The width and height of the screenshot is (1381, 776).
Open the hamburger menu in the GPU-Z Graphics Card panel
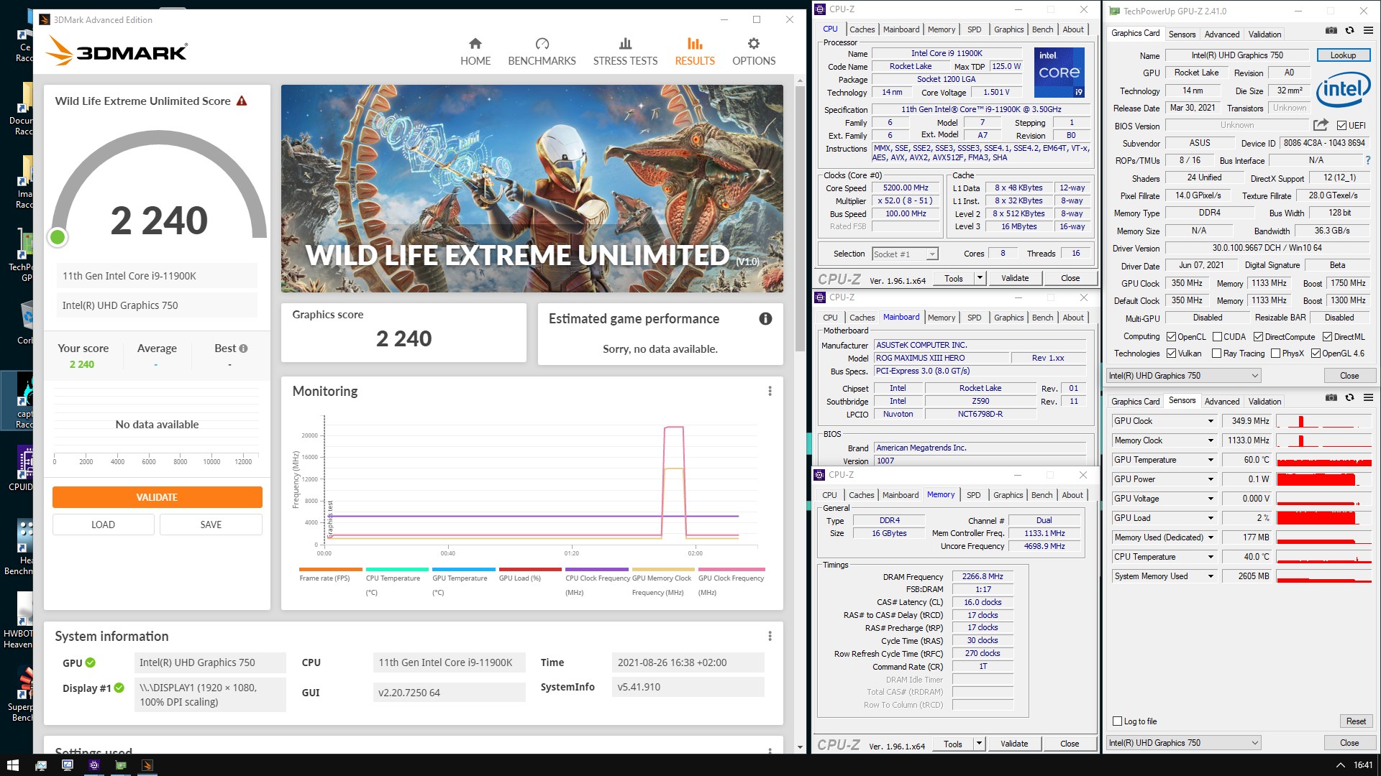(1368, 30)
